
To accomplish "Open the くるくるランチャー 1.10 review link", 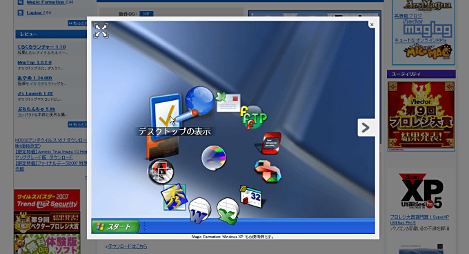I will [41, 47].
